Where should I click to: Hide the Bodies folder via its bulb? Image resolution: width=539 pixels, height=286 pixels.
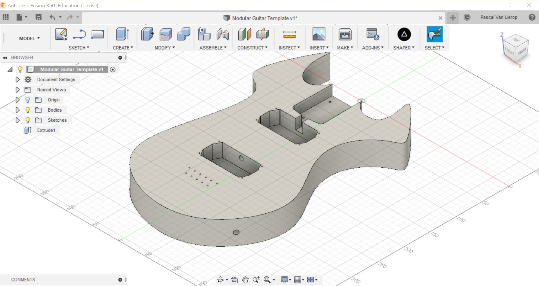(x=28, y=110)
